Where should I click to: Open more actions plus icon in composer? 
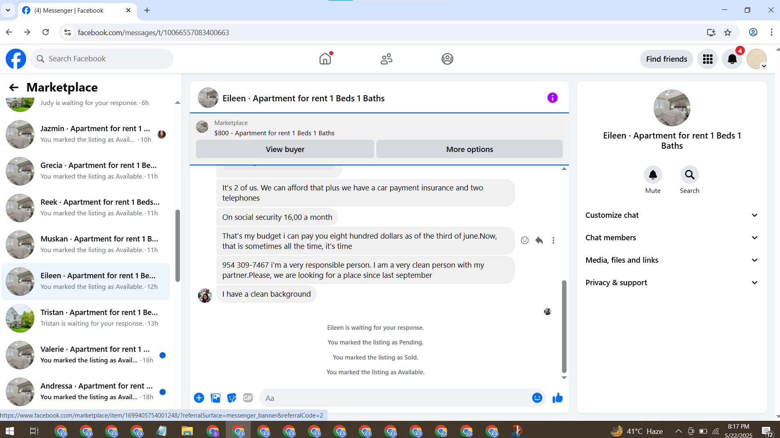199,398
